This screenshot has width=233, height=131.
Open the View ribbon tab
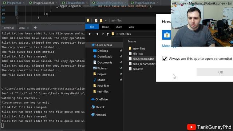click(131, 27)
